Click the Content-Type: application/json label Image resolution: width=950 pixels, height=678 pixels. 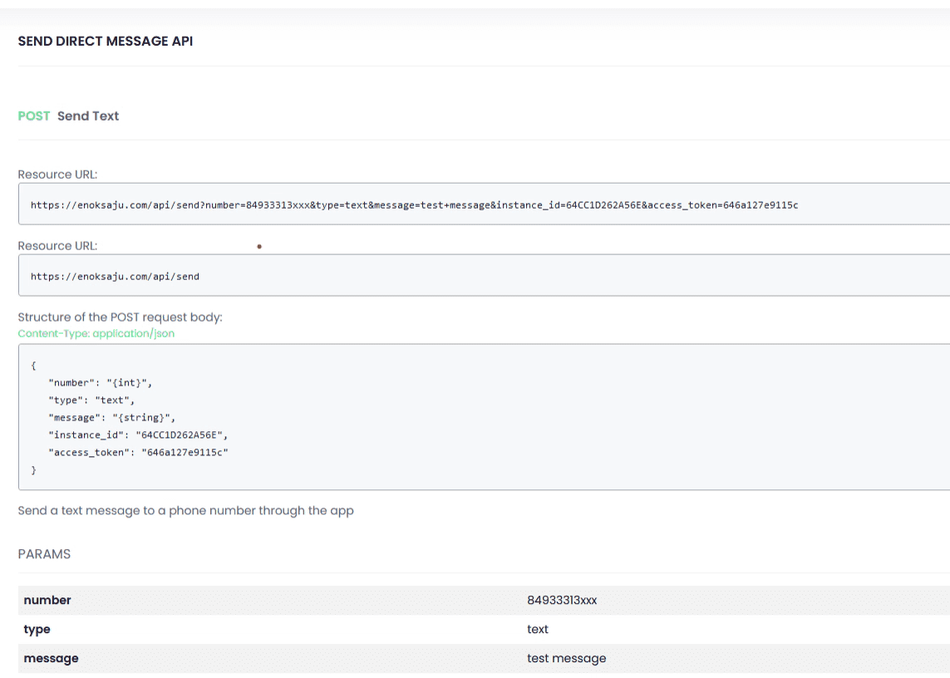tap(96, 333)
